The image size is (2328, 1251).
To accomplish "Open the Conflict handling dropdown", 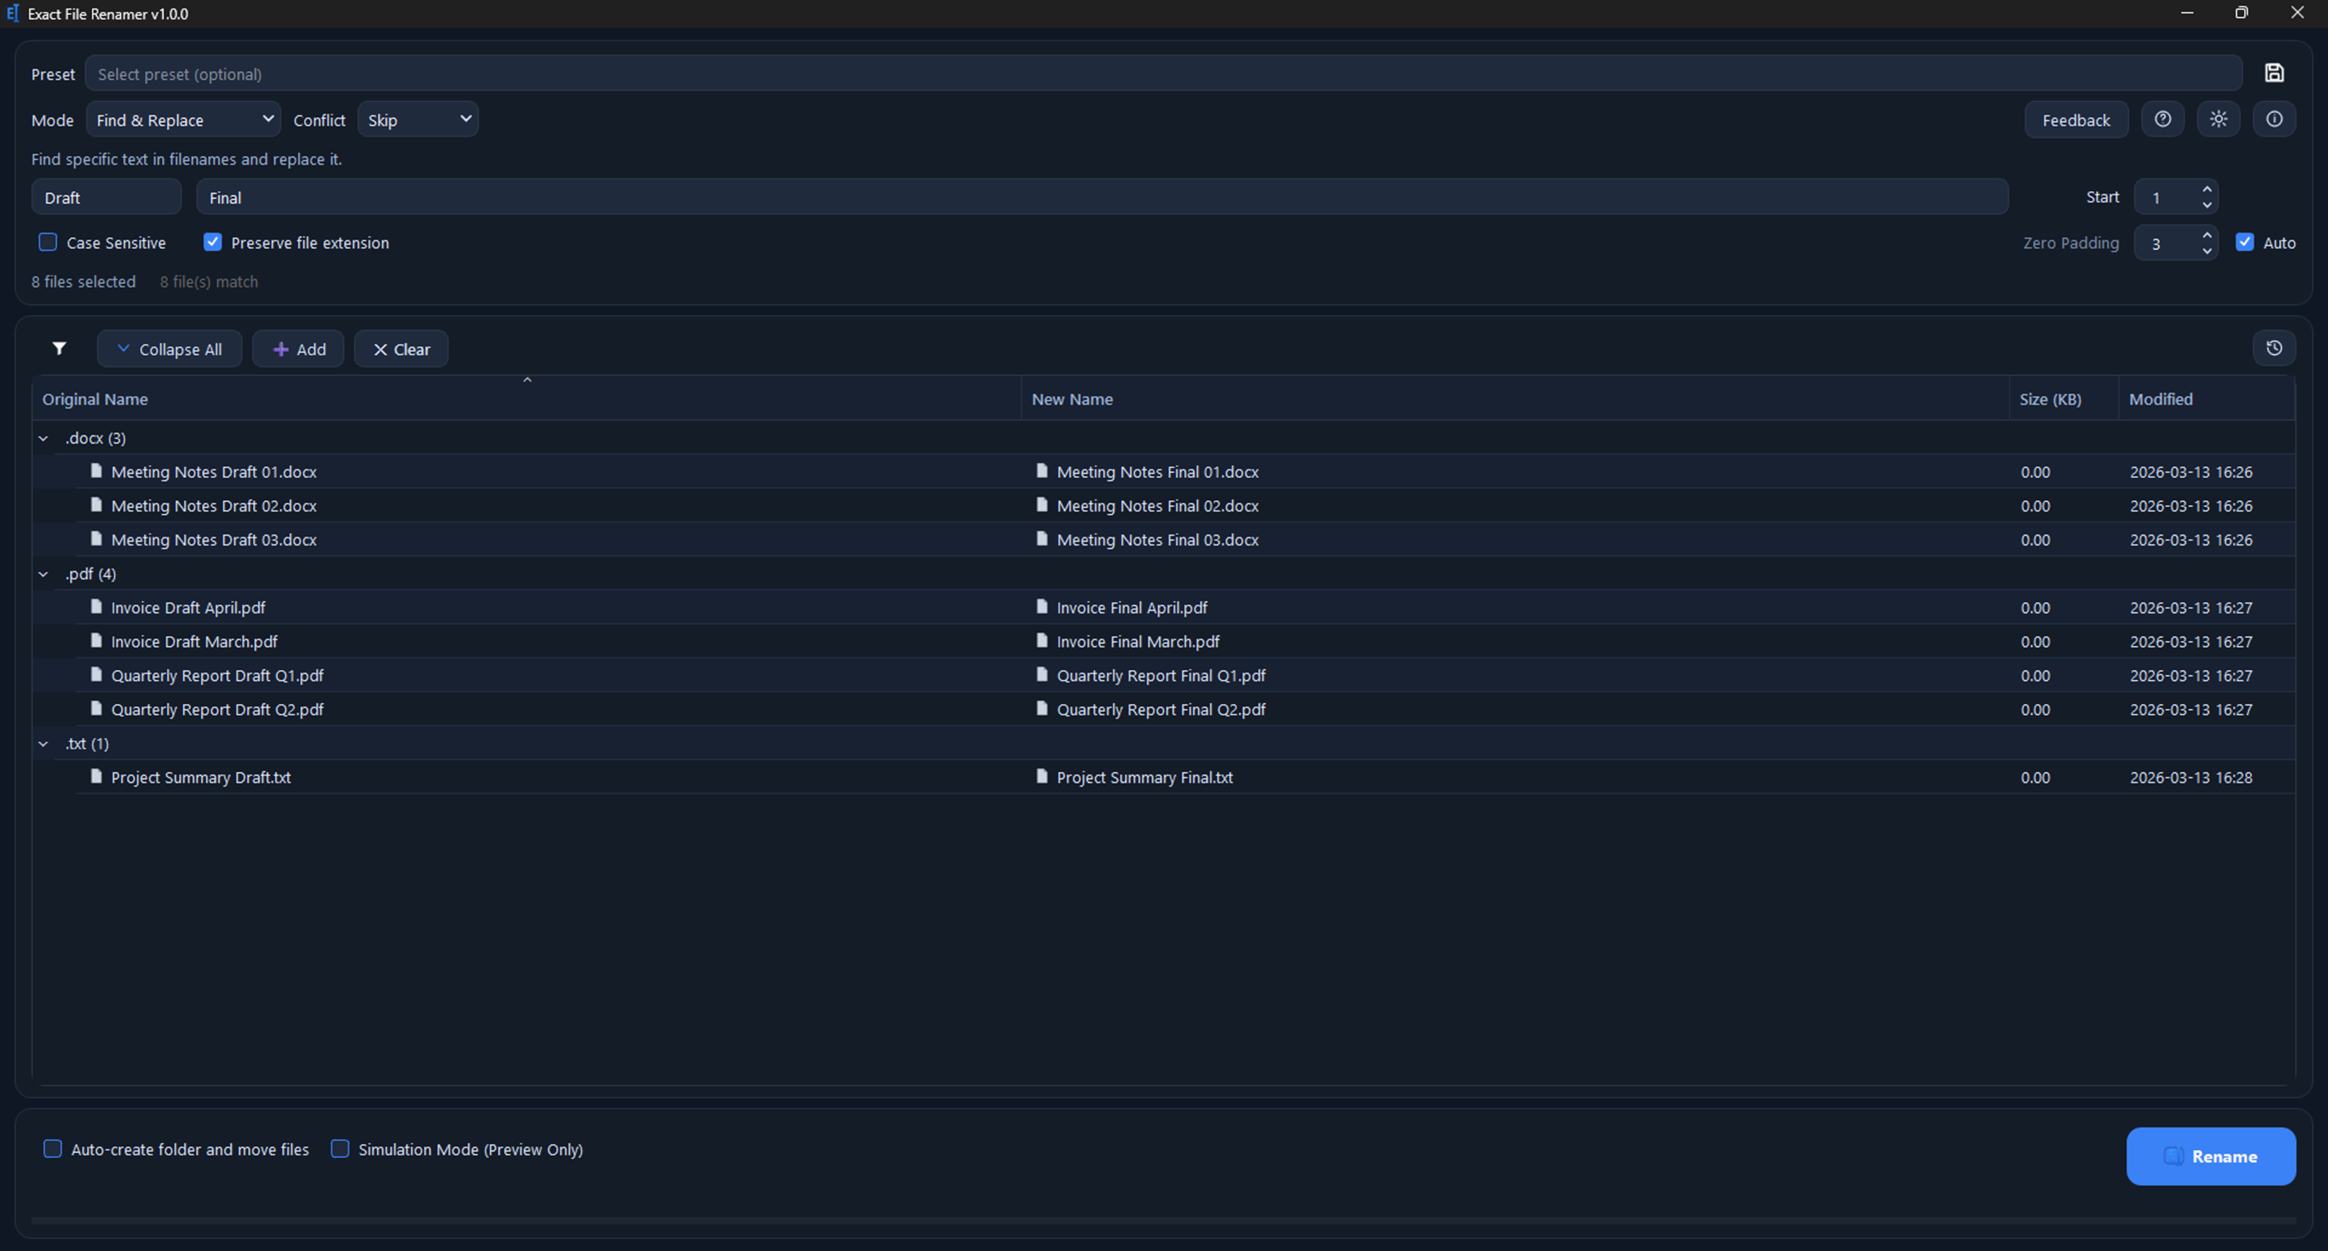I will (417, 118).
